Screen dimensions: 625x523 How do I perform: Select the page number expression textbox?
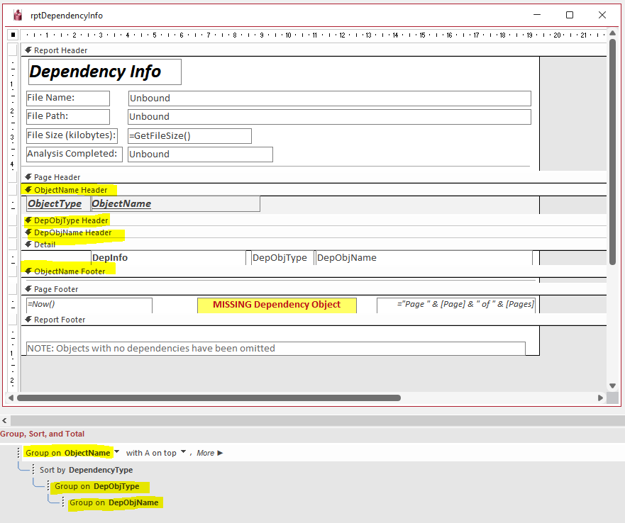[x=456, y=305]
